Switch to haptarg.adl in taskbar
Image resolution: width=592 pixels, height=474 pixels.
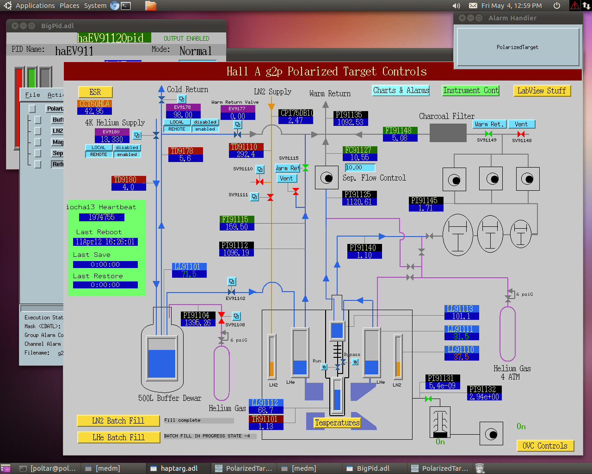tap(179, 468)
